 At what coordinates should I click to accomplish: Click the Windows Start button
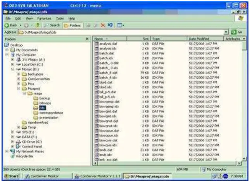tap(11, 176)
